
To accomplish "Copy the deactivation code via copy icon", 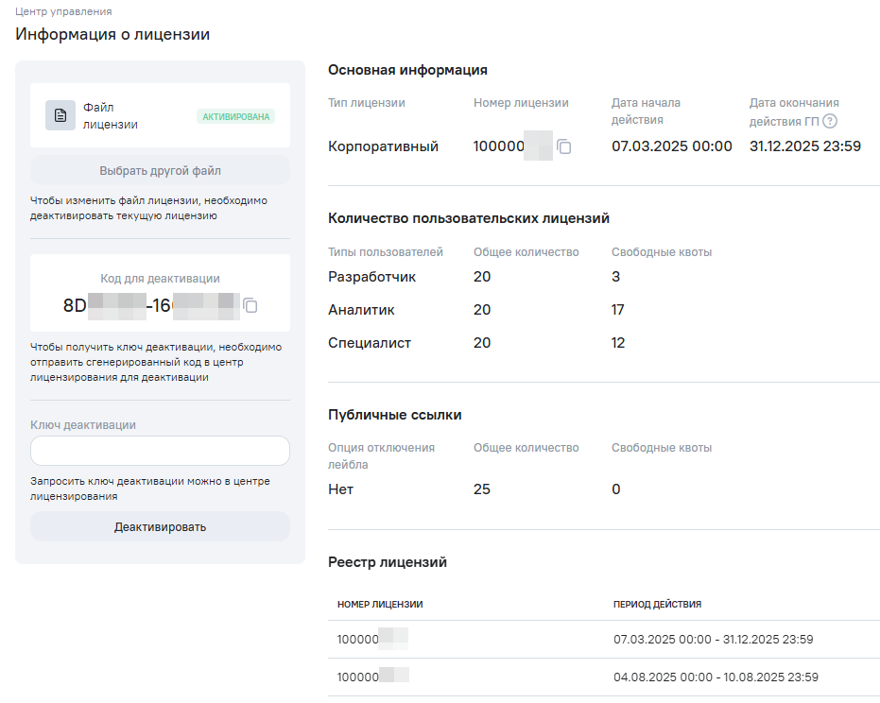I will pyautogui.click(x=250, y=305).
